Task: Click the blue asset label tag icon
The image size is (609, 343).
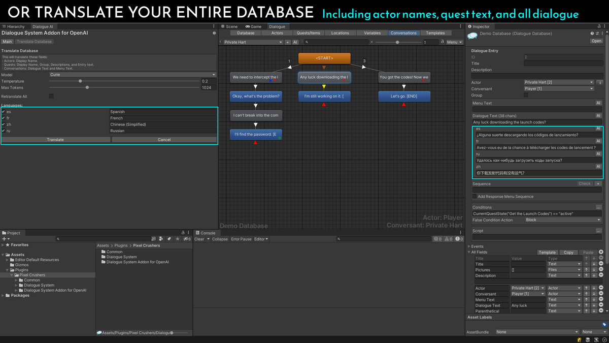Action: point(604,324)
